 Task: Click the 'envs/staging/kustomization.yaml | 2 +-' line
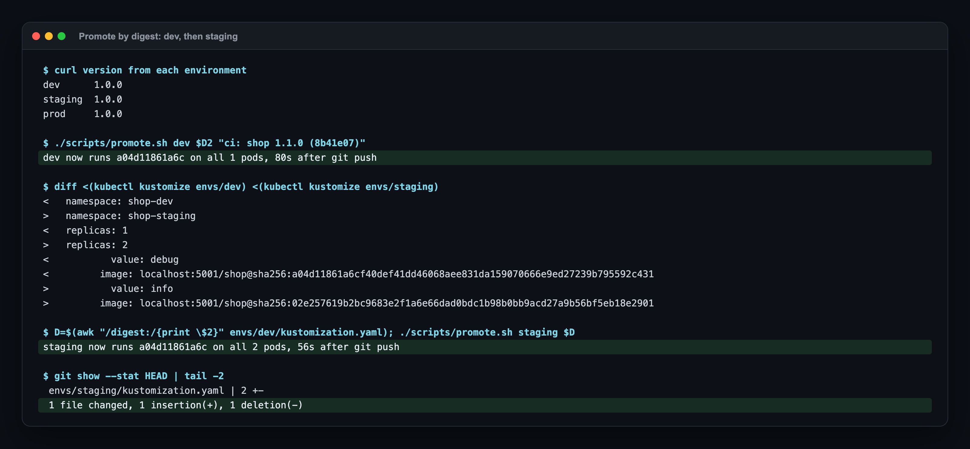point(156,390)
